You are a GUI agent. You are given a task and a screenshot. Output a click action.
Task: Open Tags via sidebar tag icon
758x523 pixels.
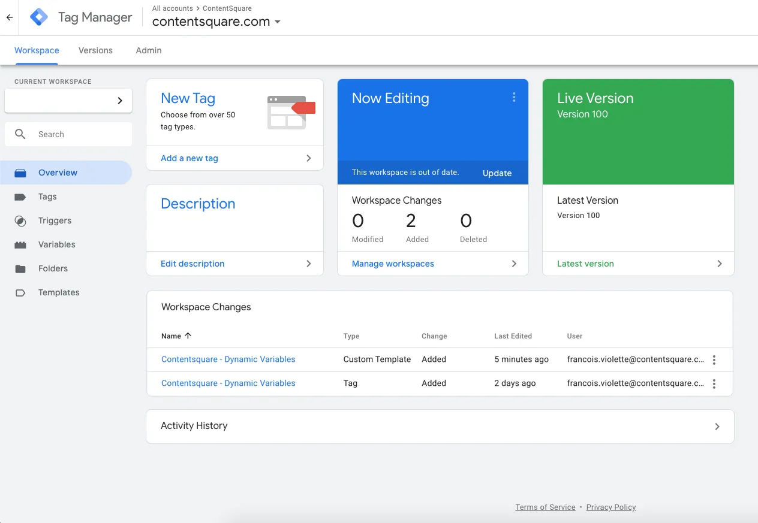(x=20, y=196)
